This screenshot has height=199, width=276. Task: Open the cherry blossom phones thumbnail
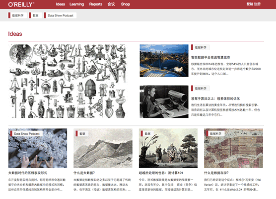38,148
